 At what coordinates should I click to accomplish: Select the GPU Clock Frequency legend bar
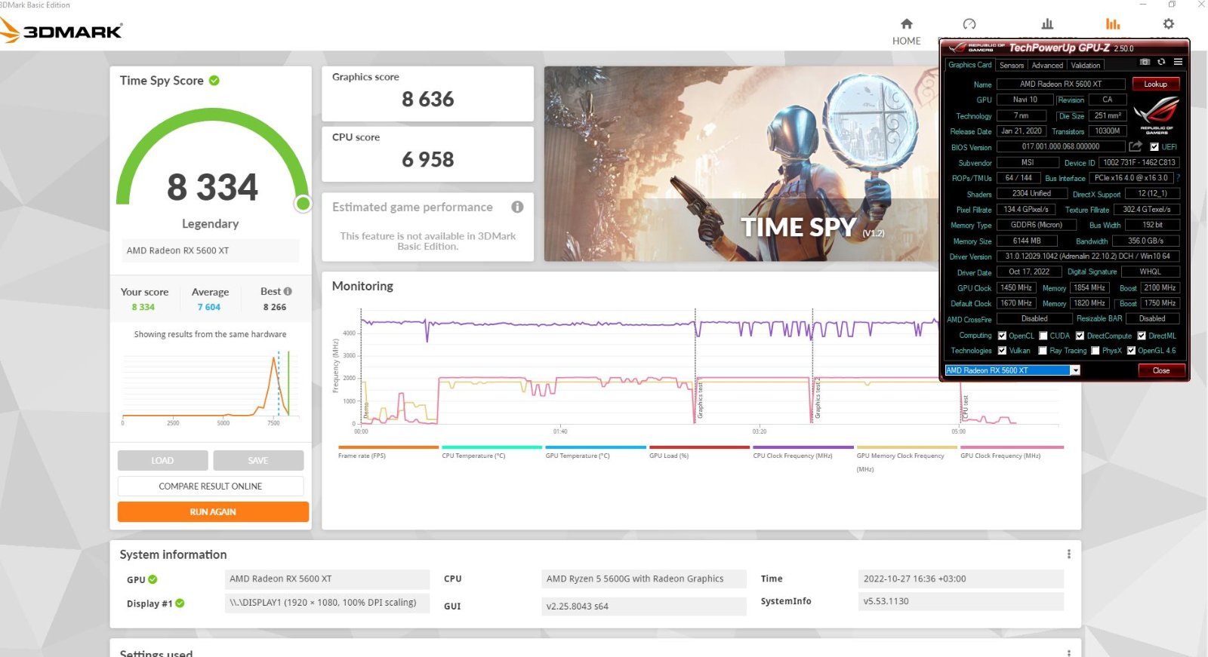coord(1012,447)
